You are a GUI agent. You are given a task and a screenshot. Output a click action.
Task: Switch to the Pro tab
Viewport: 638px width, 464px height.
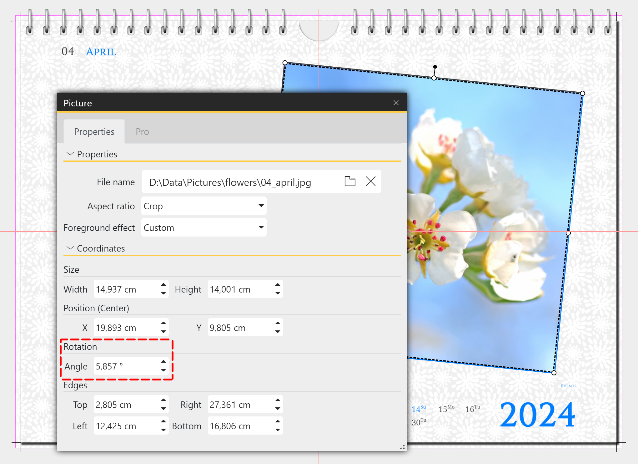point(142,132)
